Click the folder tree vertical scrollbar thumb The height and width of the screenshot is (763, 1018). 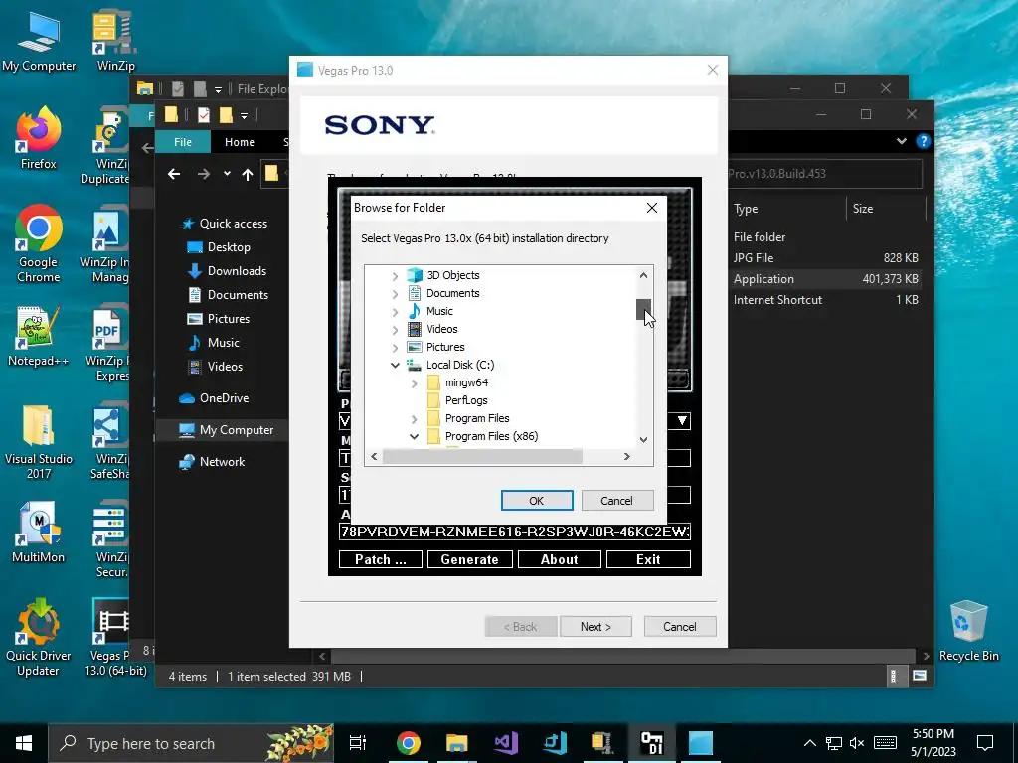tap(643, 309)
